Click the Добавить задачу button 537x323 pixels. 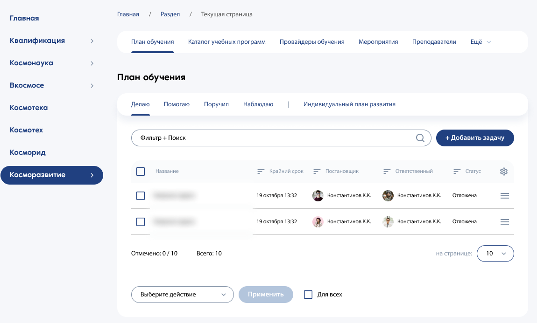click(475, 138)
